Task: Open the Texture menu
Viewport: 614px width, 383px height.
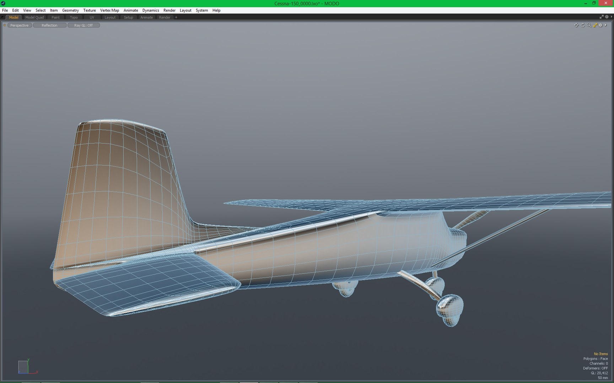Action: tap(90, 10)
